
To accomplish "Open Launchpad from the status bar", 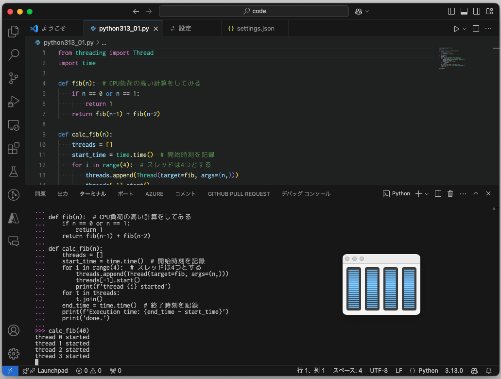I will pos(45,370).
